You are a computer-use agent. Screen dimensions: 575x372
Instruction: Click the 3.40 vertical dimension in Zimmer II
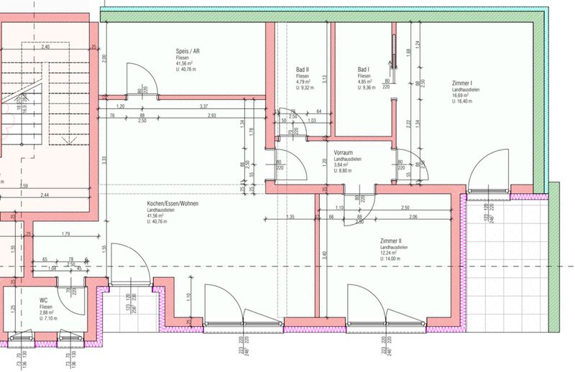[x=325, y=254]
